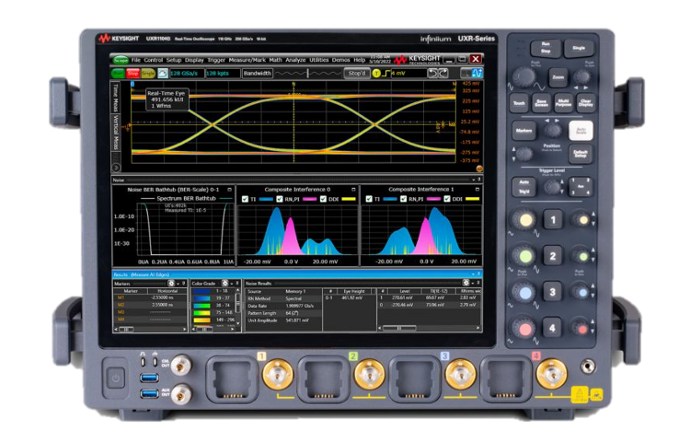Expand the Noise Results dropdown arrow
690x442 pixels.
[x=473, y=283]
